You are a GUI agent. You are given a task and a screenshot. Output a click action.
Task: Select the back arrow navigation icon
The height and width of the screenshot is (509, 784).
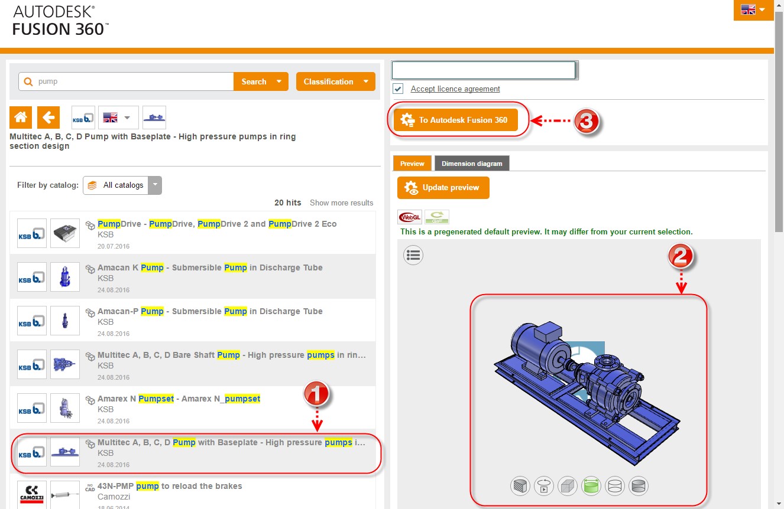pos(48,117)
